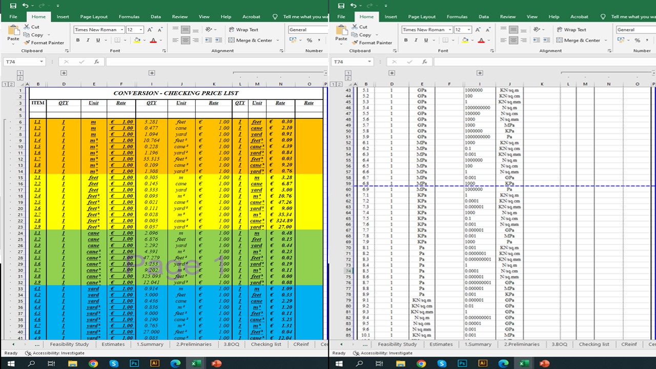This screenshot has height=369, width=656.
Task: Click the Save icon in the right window
Action: tap(341, 6)
